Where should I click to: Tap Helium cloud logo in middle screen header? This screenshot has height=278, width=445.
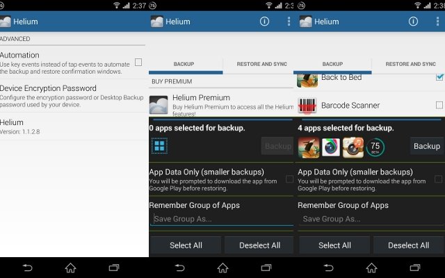click(x=157, y=22)
